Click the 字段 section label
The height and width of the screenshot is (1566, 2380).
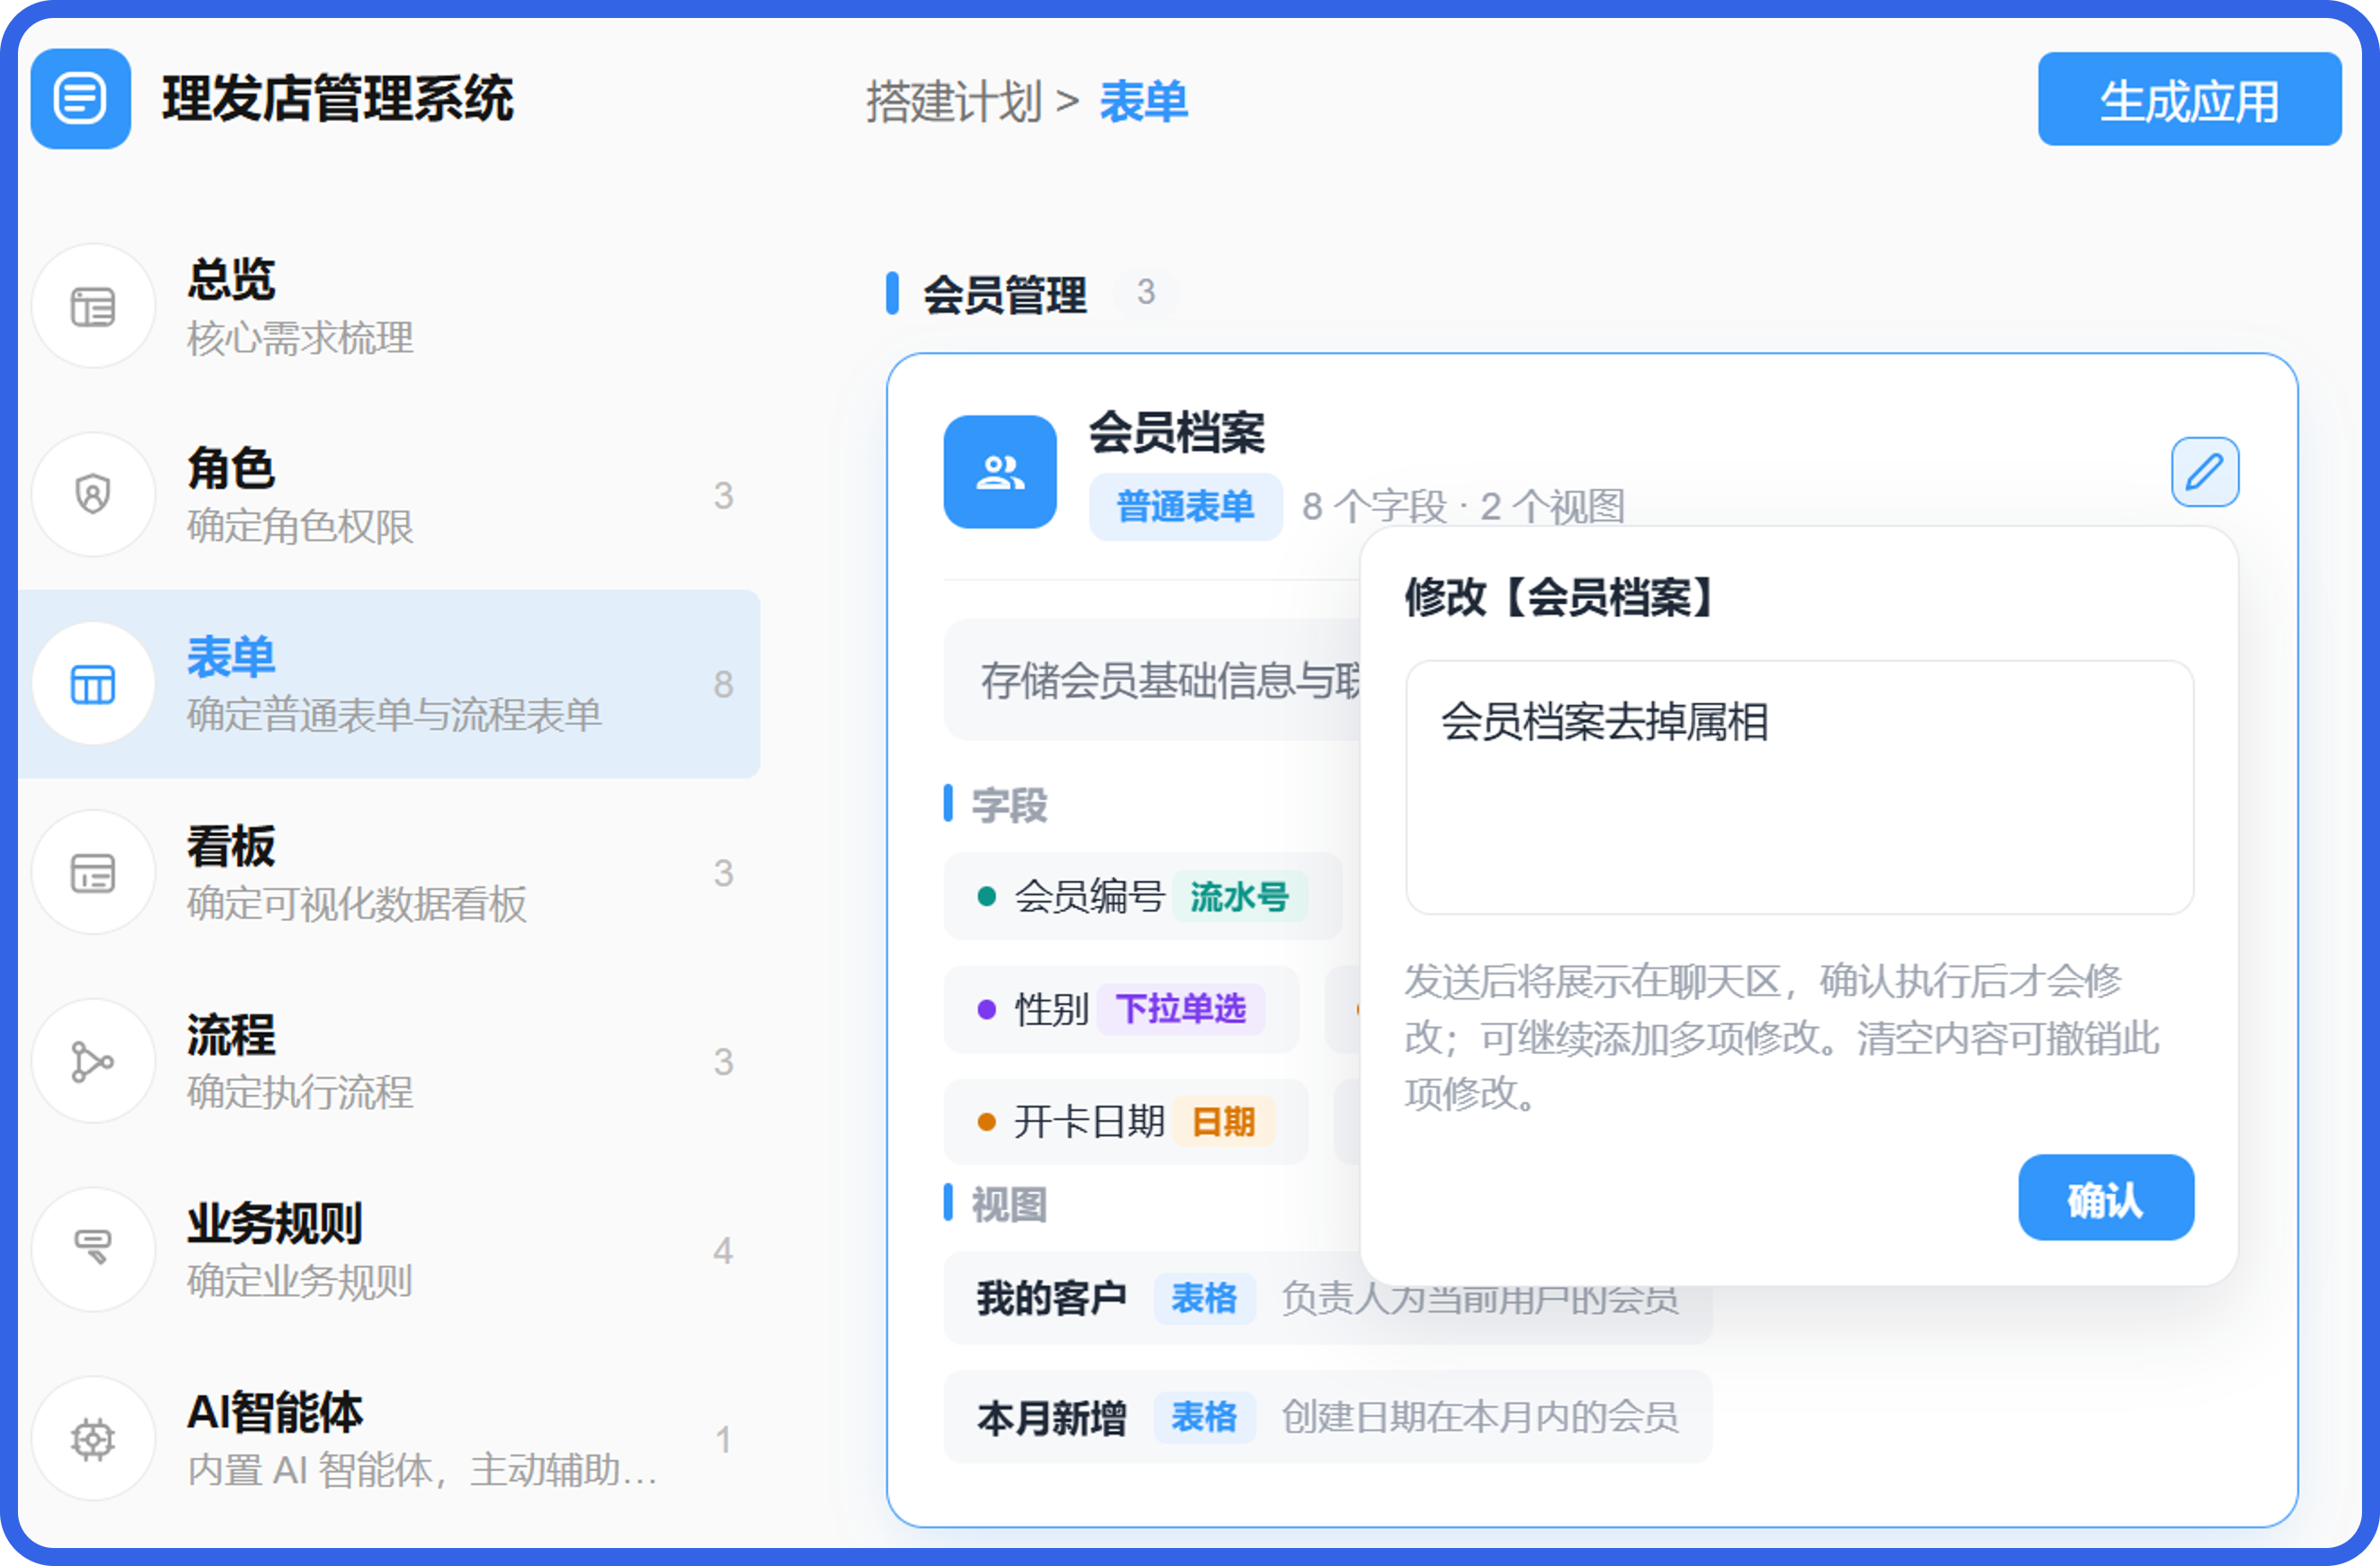(1009, 805)
